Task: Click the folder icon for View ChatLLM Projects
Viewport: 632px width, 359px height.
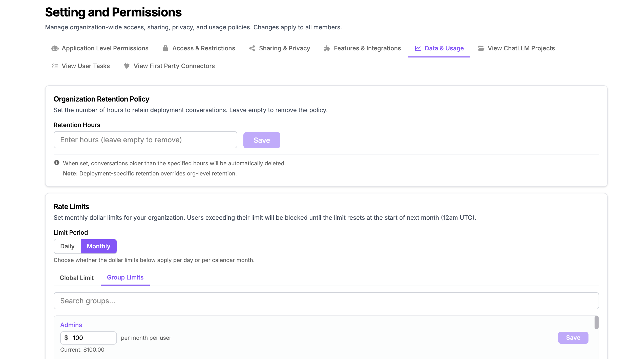Action: [x=481, y=48]
